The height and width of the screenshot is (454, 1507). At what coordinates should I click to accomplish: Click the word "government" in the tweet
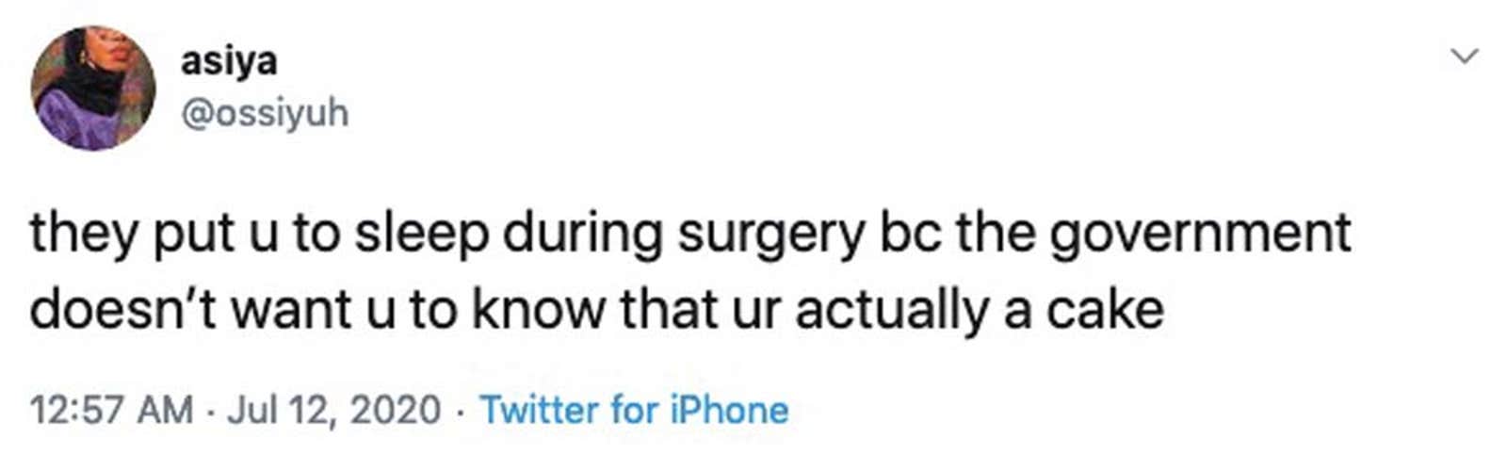[x=1201, y=234]
